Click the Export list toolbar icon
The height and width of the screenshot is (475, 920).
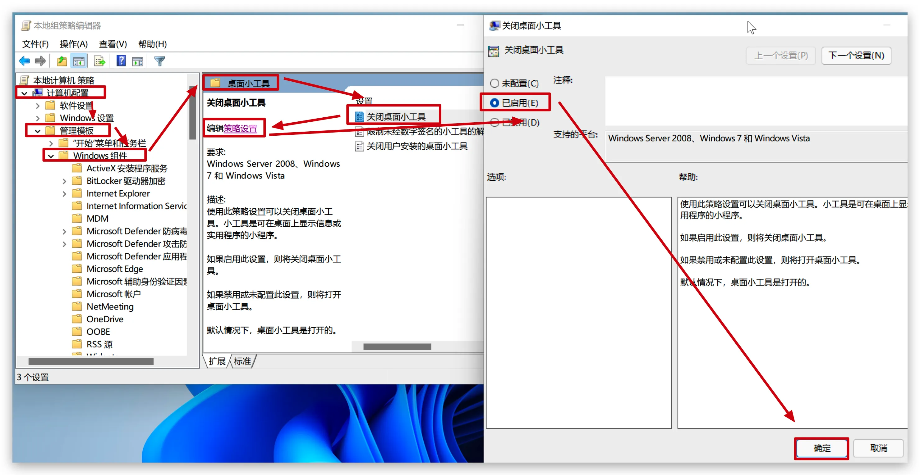pyautogui.click(x=100, y=61)
